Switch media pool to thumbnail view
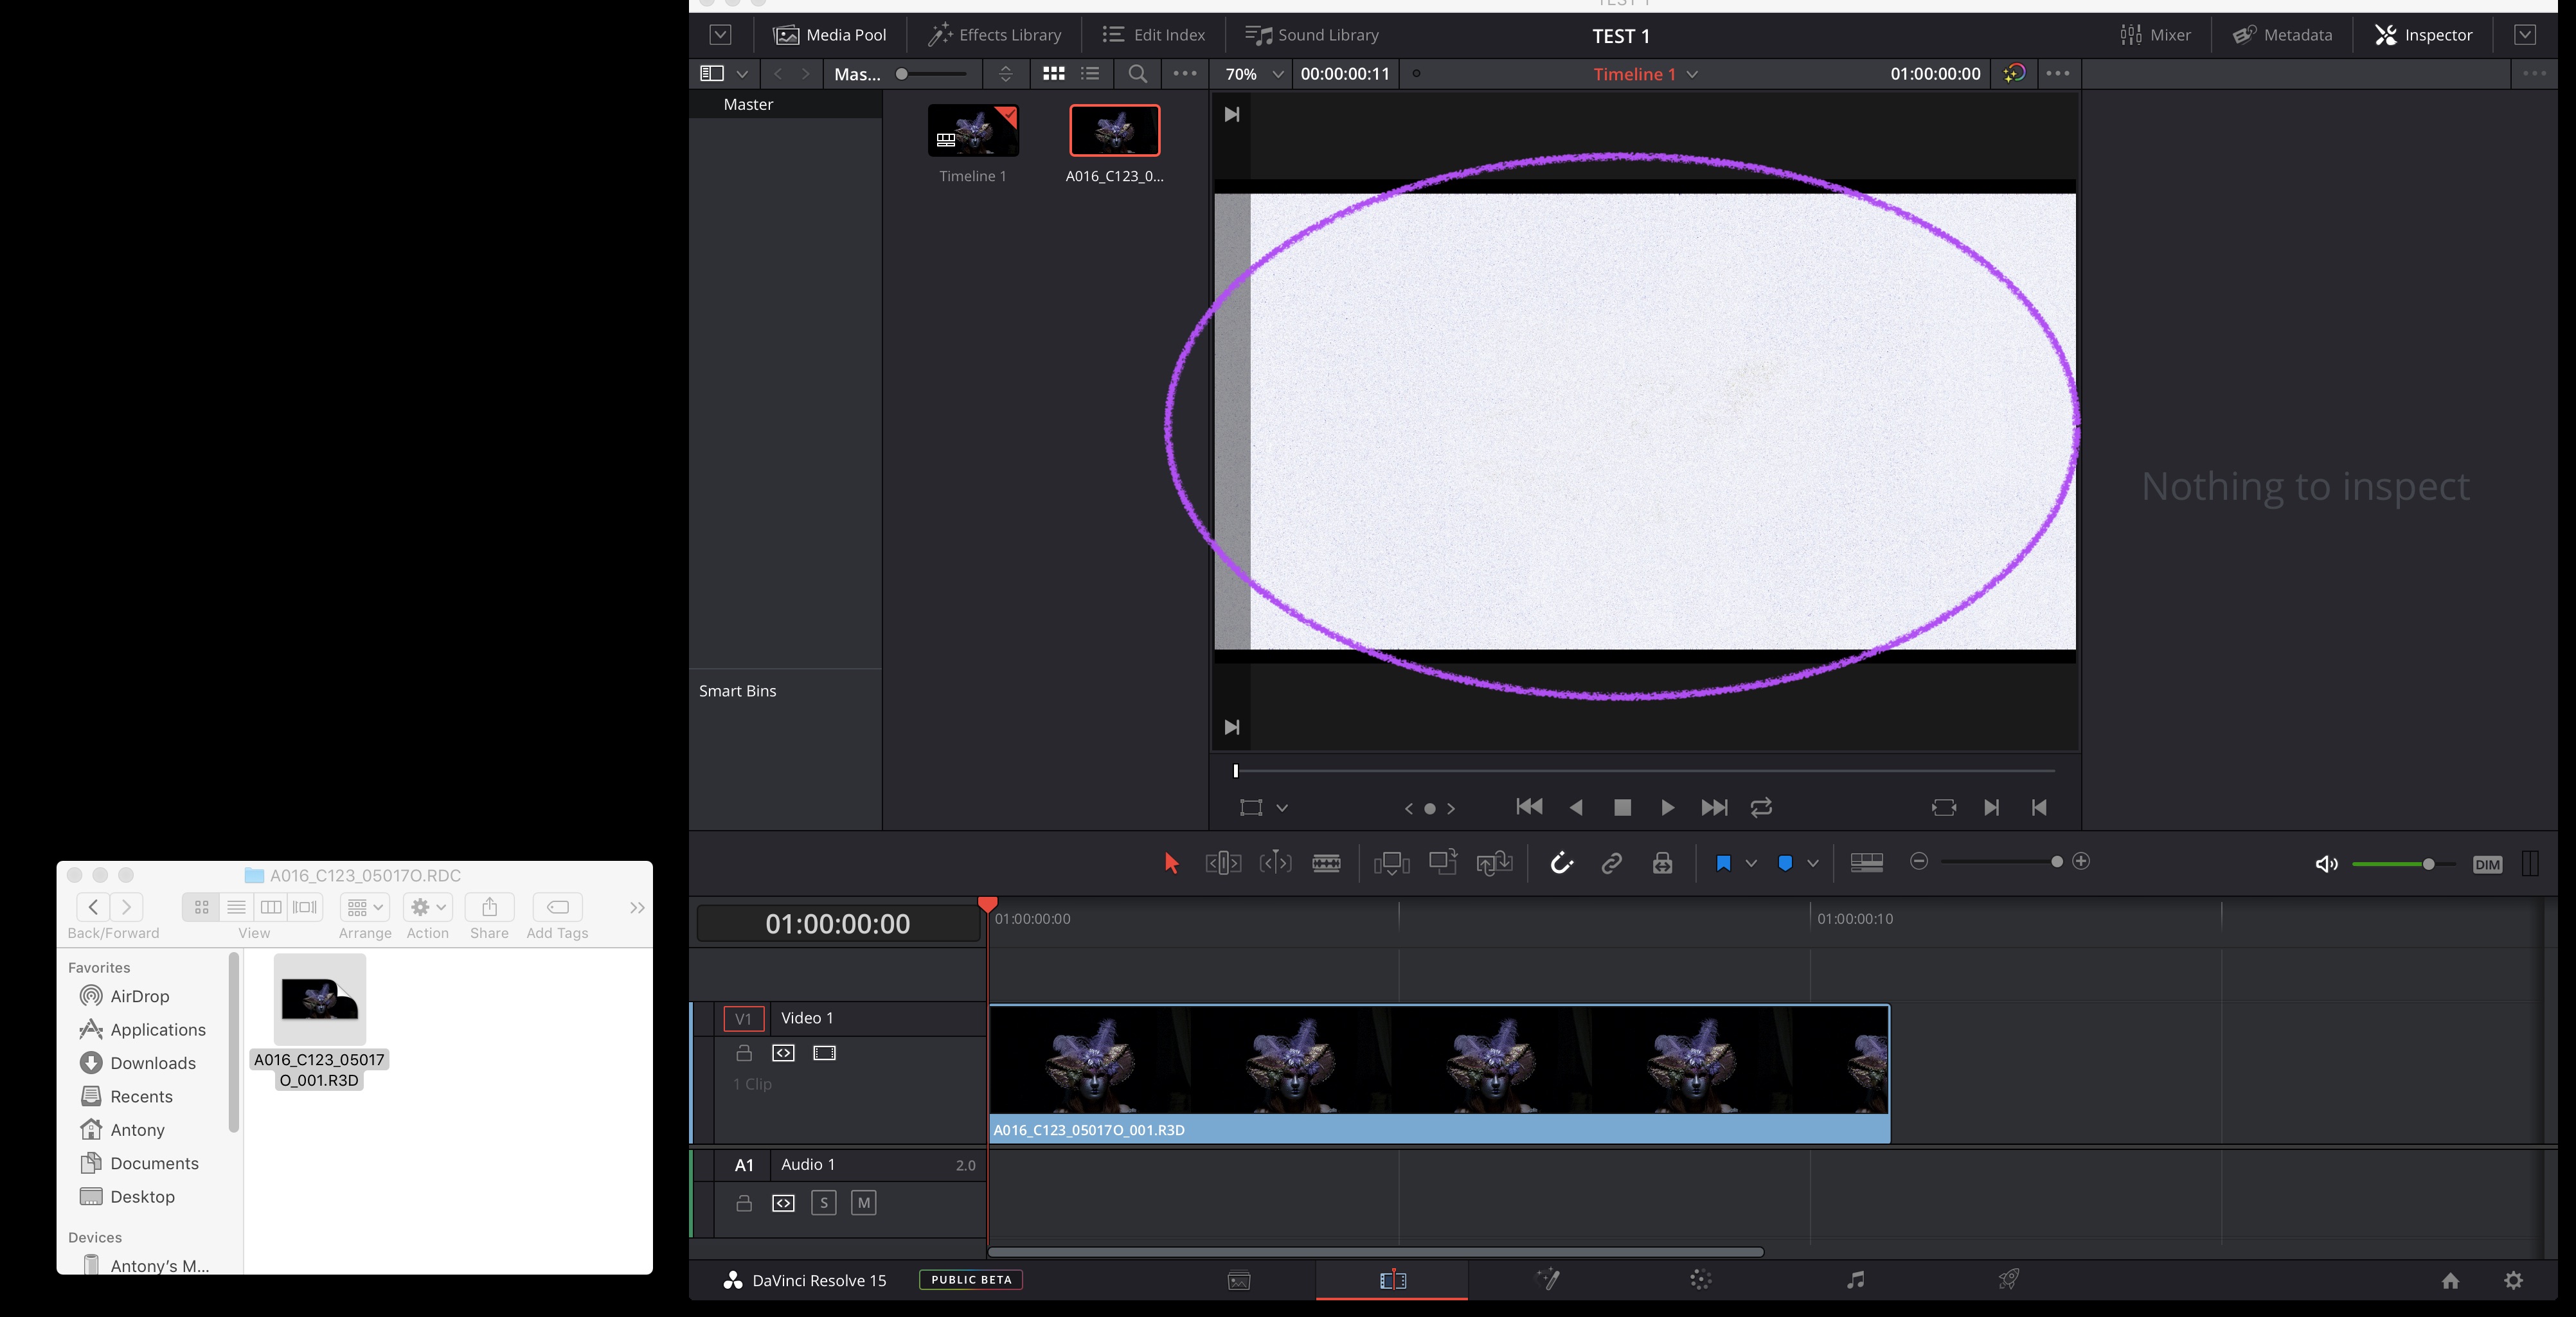The height and width of the screenshot is (1317, 2576). 1054,74
